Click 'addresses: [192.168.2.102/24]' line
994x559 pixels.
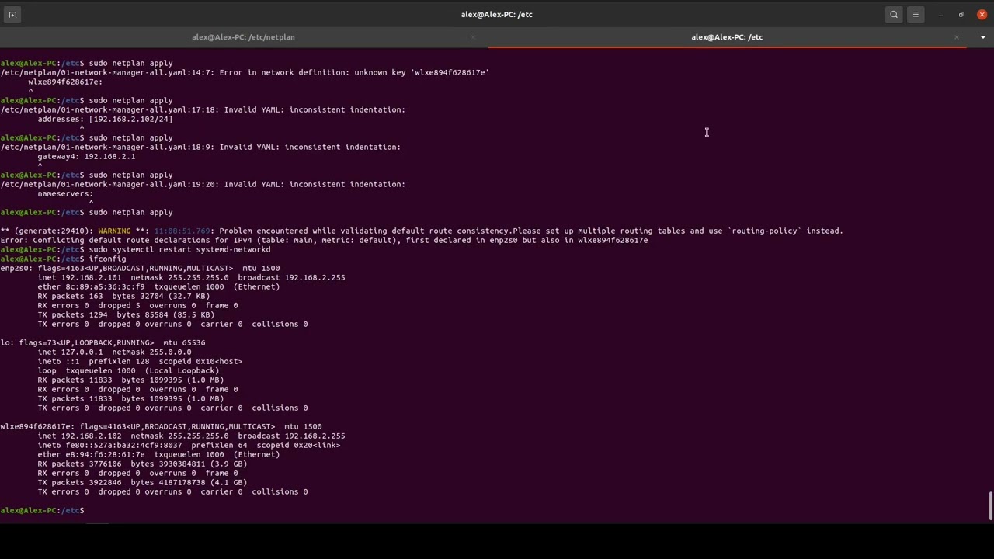click(x=105, y=119)
